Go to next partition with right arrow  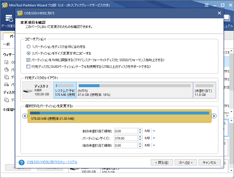pyautogui.click(x=214, y=116)
